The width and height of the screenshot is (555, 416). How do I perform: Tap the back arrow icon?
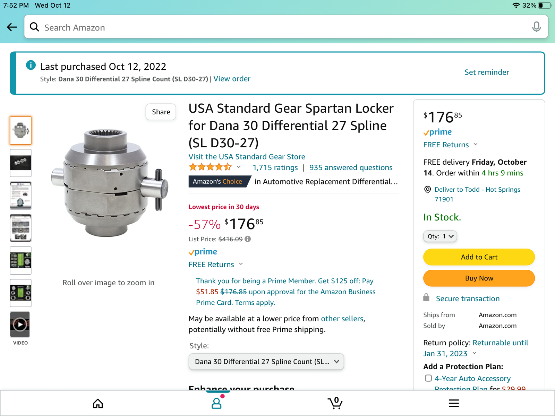(12, 27)
